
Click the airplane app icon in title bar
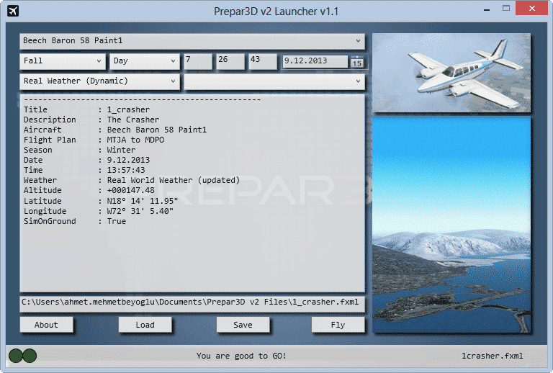point(12,11)
